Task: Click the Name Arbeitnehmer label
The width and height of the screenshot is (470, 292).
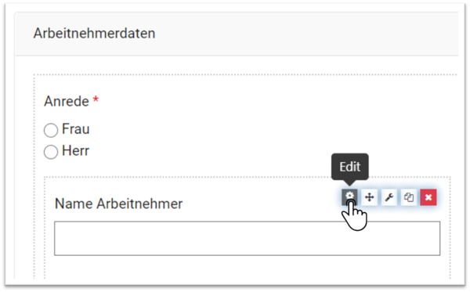Action: click(119, 204)
